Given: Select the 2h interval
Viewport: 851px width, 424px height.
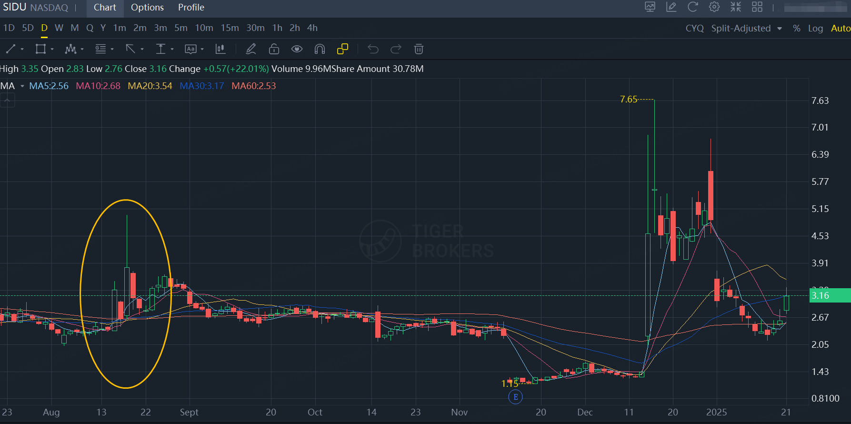Looking at the screenshot, I should pos(295,28).
